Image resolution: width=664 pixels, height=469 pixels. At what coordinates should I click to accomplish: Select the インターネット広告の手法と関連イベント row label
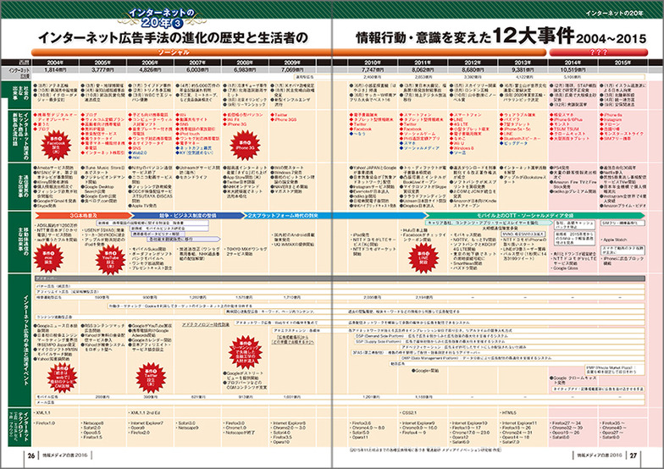[x=20, y=340]
